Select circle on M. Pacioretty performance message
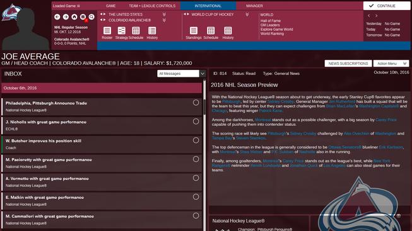Screen dimensions: 412x231 (x=196, y=159)
